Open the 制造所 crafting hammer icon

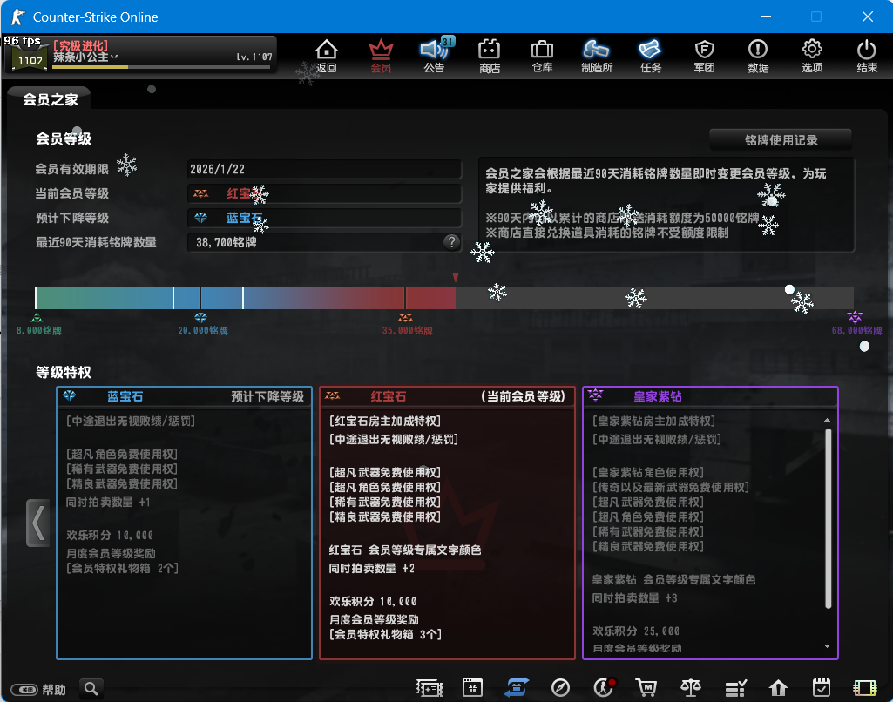click(x=597, y=56)
